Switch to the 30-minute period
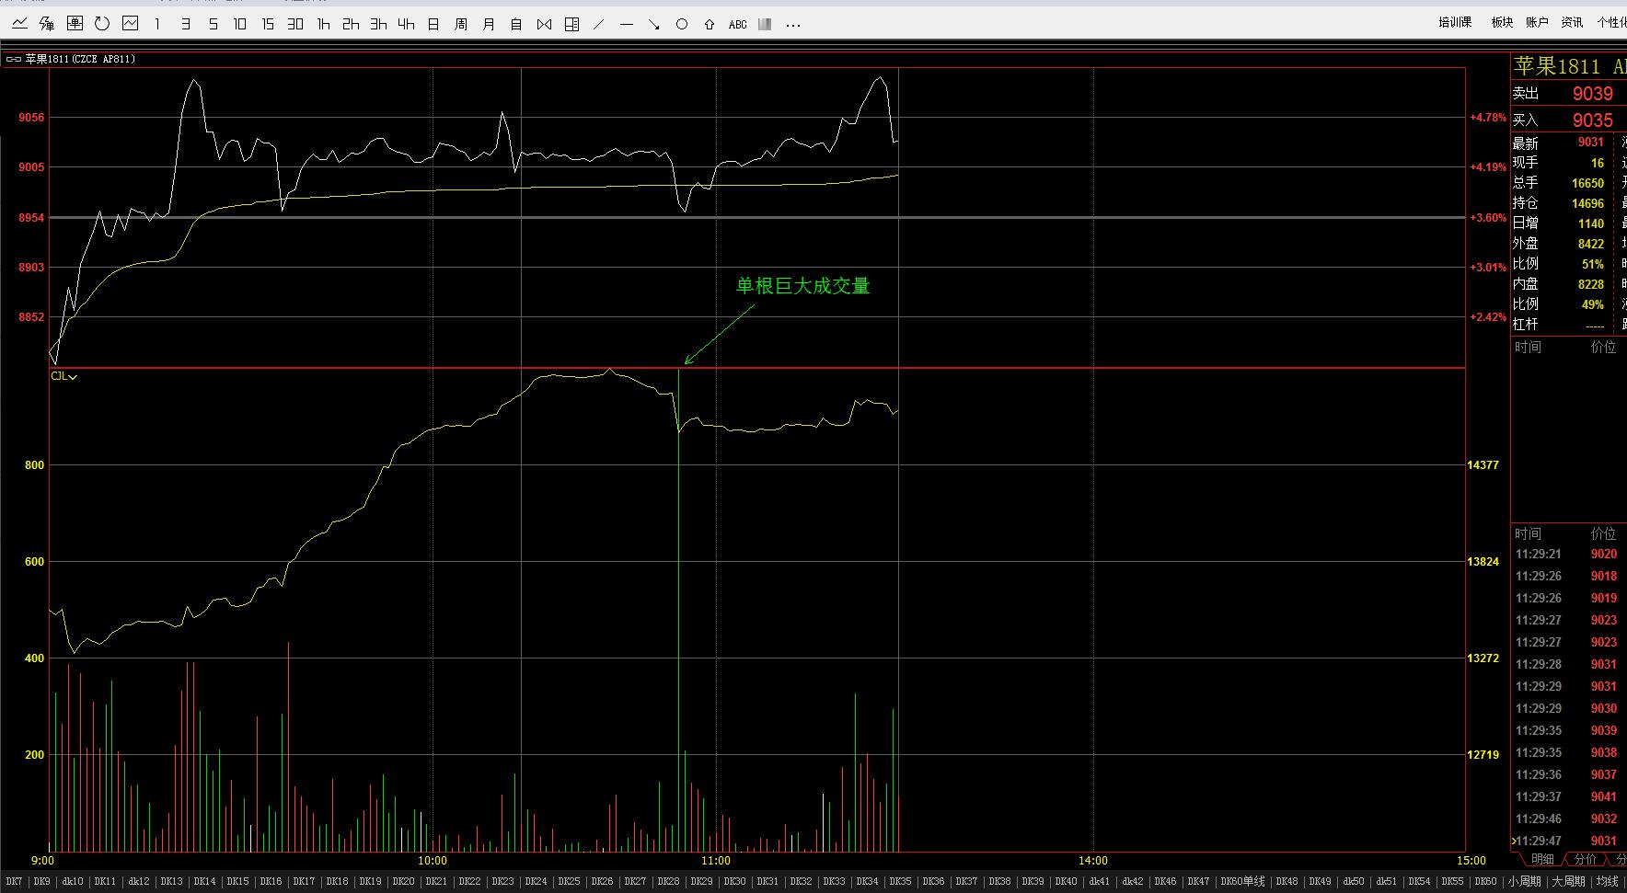This screenshot has width=1627, height=893. point(295,24)
